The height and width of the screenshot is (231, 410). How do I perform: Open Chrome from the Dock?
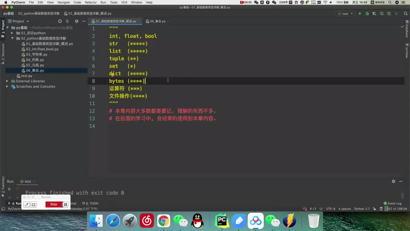click(x=164, y=221)
